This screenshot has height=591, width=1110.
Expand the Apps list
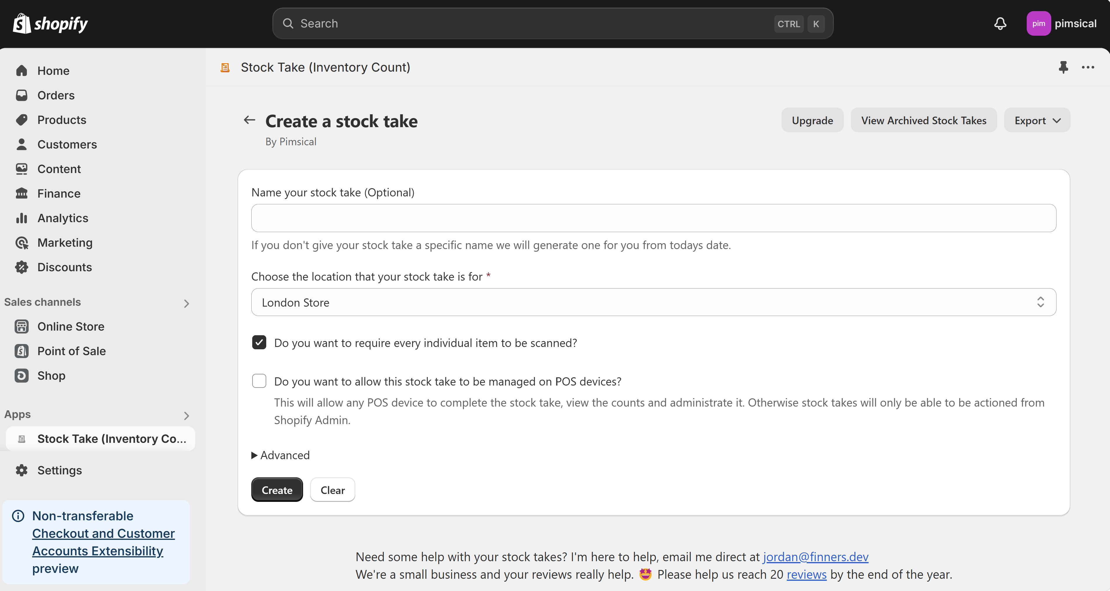tap(186, 416)
